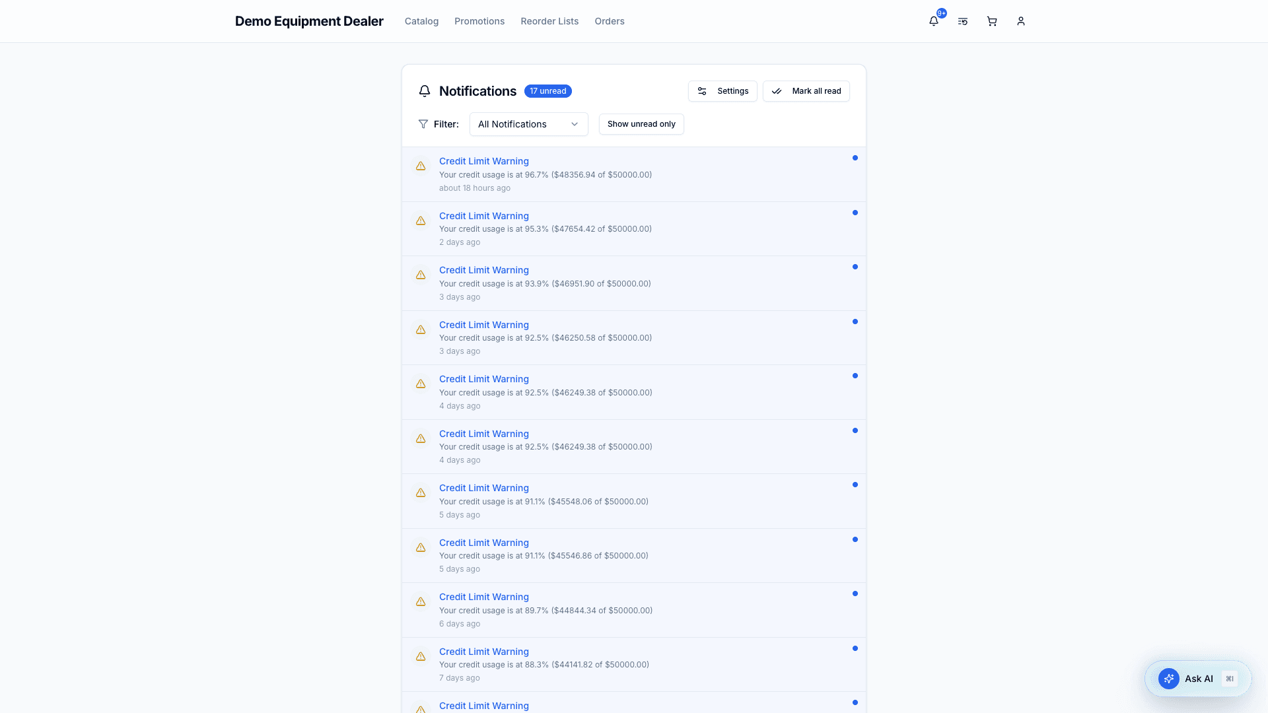
Task: Mark all notifications as read
Action: pyautogui.click(x=806, y=91)
